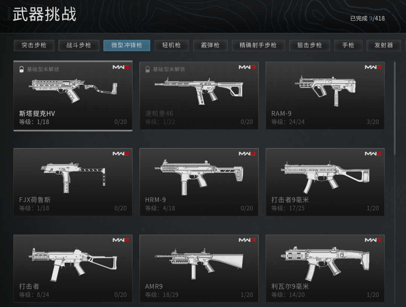The width and height of the screenshot is (406, 307).
Task: Go to the 手枪 tab
Action: coord(348,45)
